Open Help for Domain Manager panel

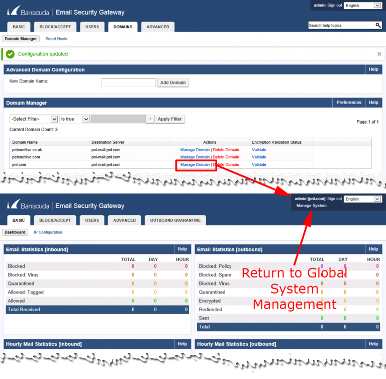pos(373,103)
